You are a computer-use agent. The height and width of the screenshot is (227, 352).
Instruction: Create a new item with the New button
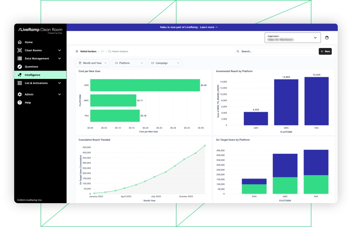[x=325, y=51]
